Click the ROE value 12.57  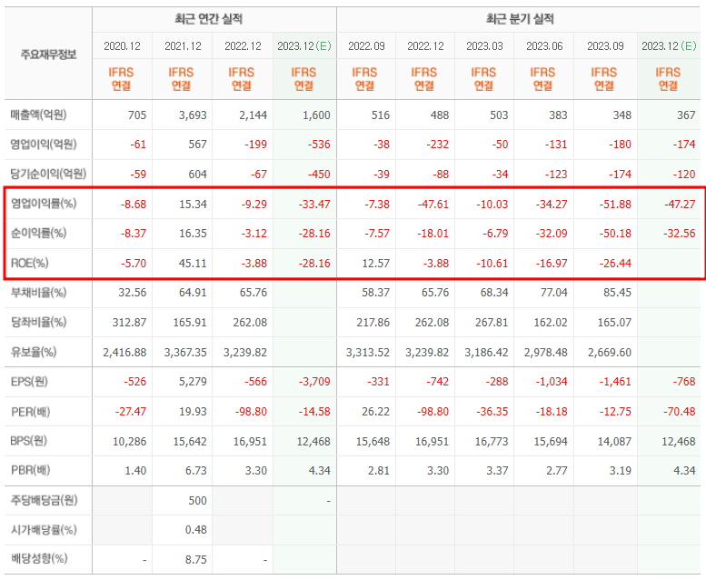(375, 264)
